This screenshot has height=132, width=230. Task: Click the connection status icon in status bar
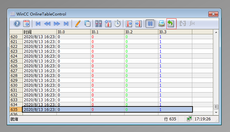[x=189, y=119]
